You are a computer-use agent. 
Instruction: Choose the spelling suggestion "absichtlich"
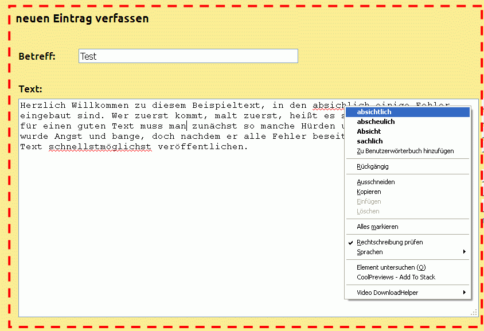374,112
